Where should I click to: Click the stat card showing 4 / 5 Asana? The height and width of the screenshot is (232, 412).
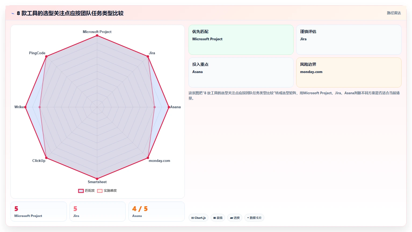pyautogui.click(x=157, y=212)
